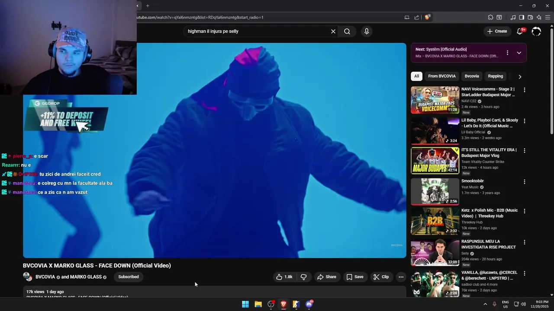
Task: Open options menu for Smooktobër video
Action: [x=524, y=182]
